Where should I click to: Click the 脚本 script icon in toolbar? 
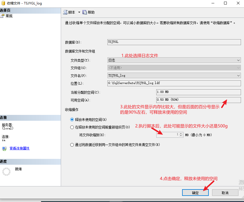65,12
